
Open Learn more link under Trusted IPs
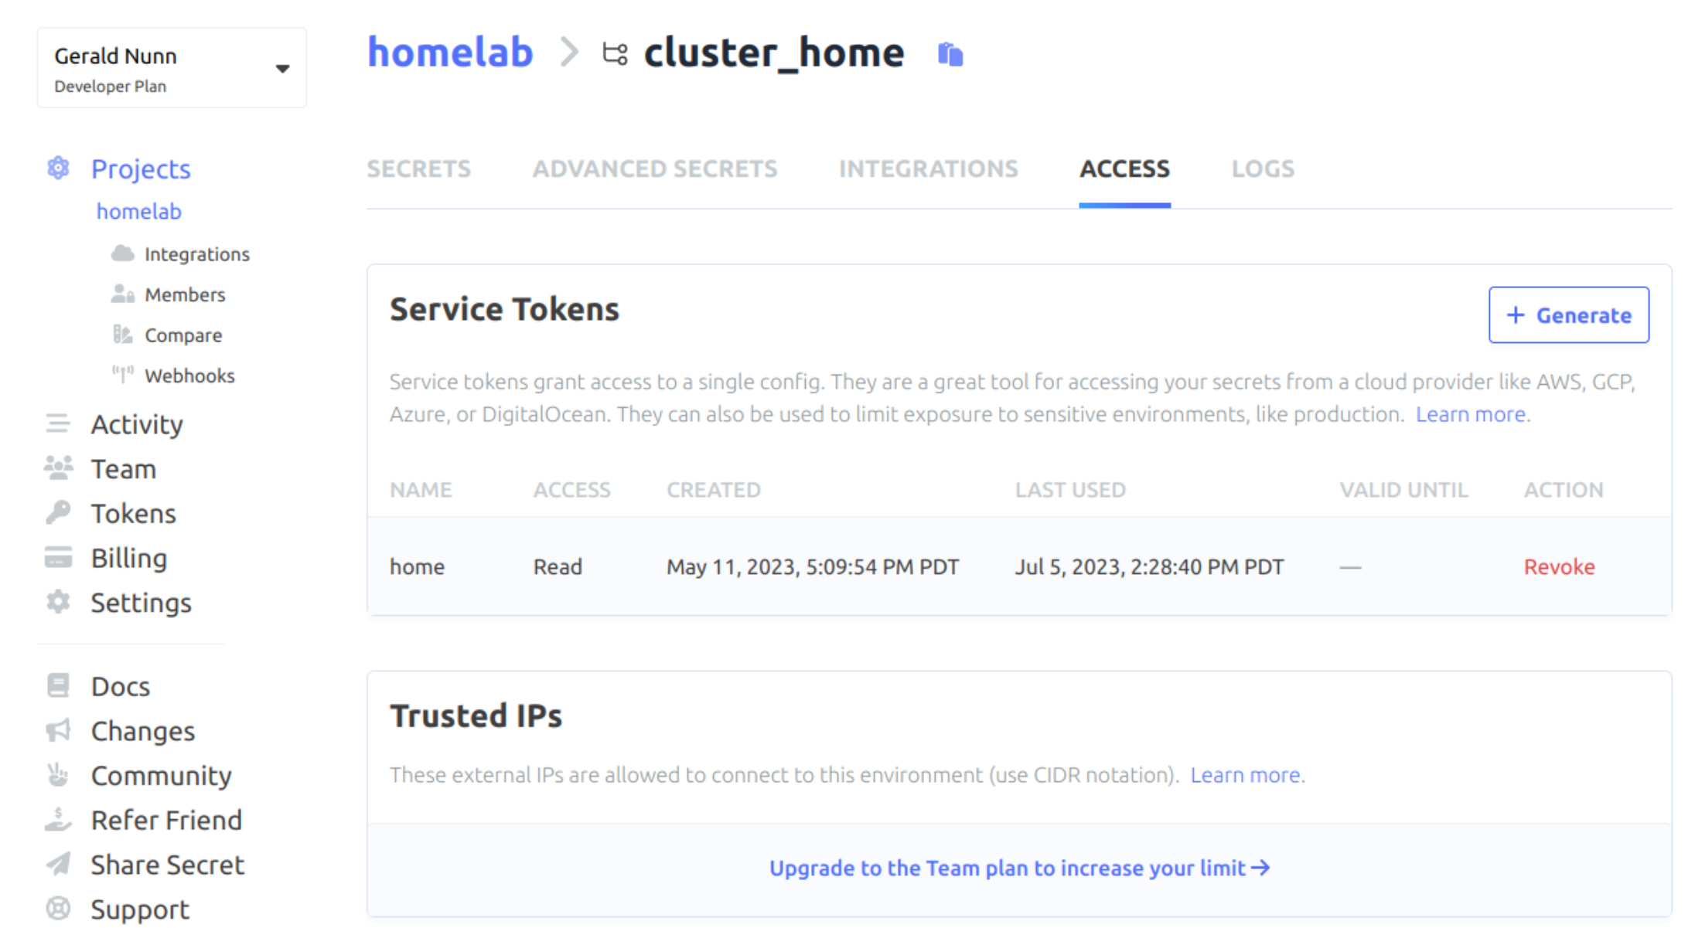click(x=1245, y=775)
